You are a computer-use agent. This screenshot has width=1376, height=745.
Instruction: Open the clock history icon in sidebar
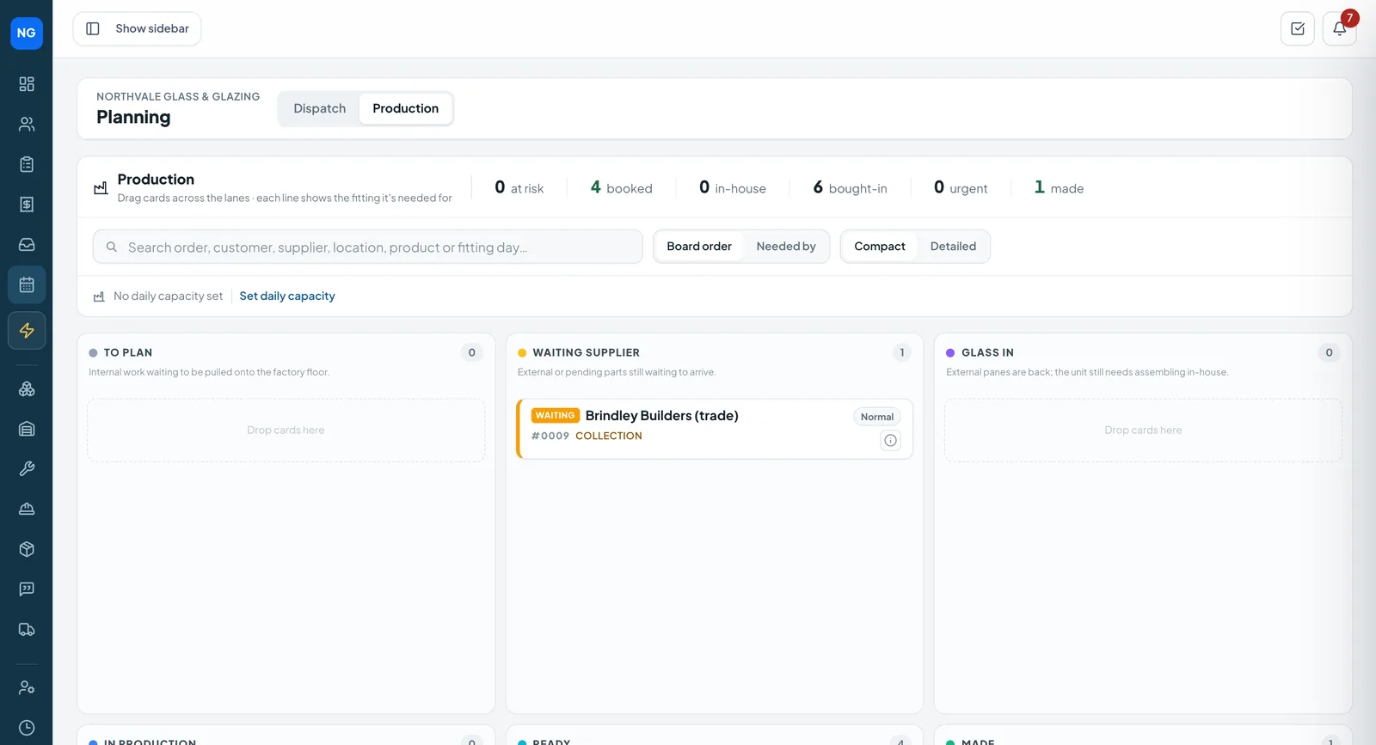coord(27,728)
